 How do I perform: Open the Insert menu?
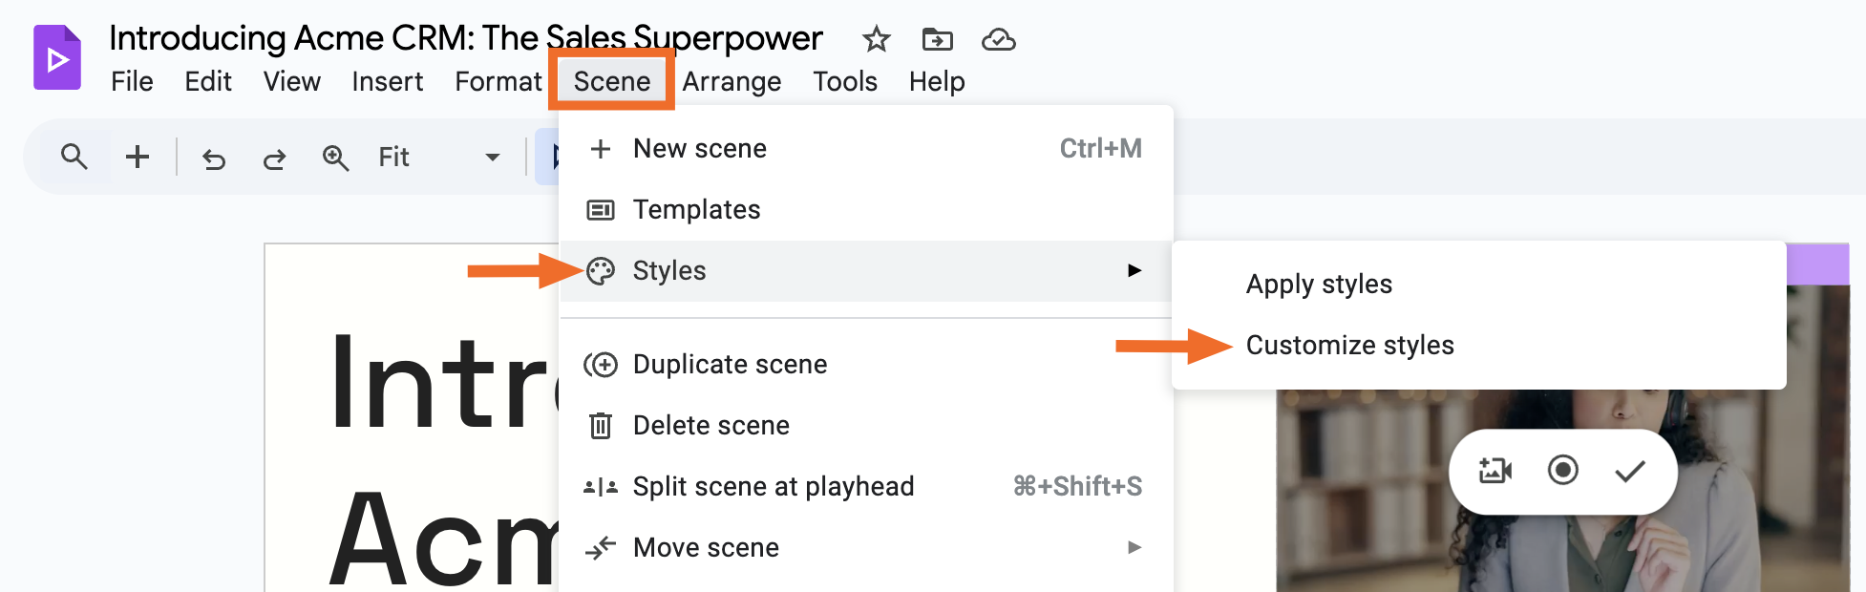coord(387,82)
